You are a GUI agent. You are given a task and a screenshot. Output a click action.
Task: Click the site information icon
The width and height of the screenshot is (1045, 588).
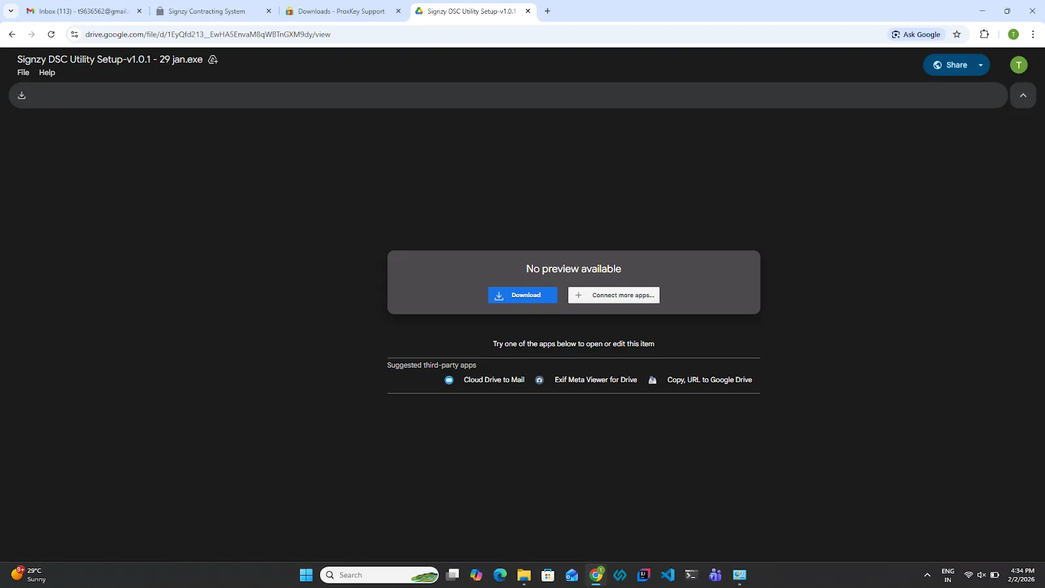74,35
